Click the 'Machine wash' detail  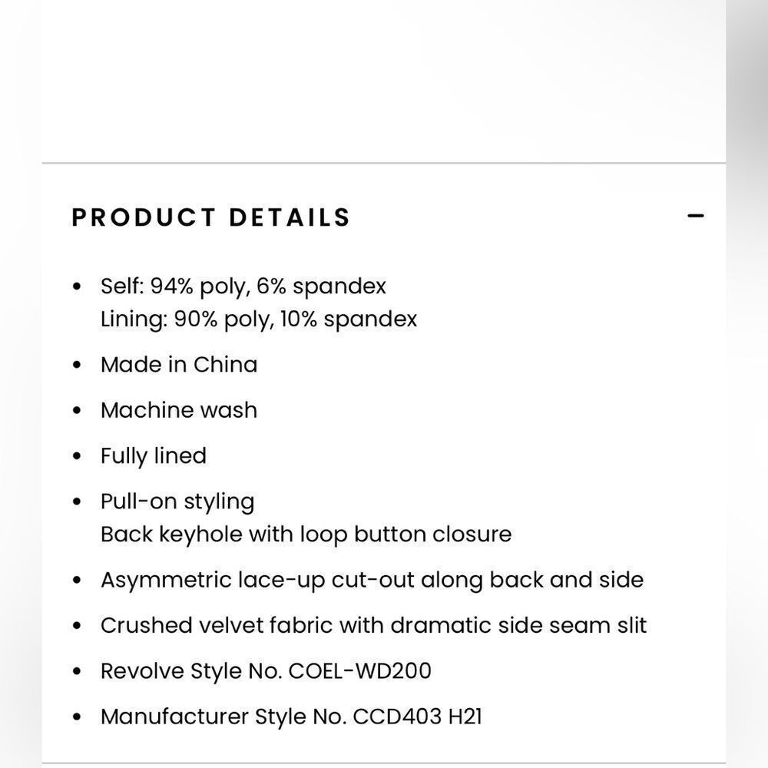[x=179, y=410]
